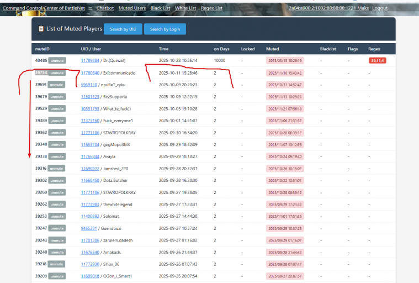The image size is (419, 283).
Task: Select the 10000 days value
Action: pos(219,60)
